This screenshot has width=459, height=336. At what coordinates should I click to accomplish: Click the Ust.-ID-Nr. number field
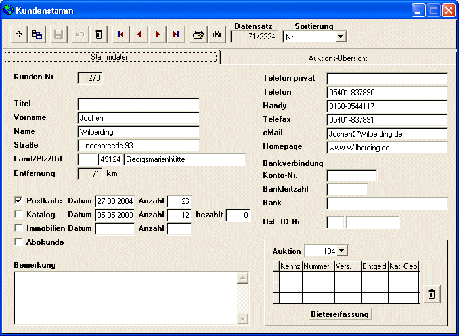tap(372, 222)
